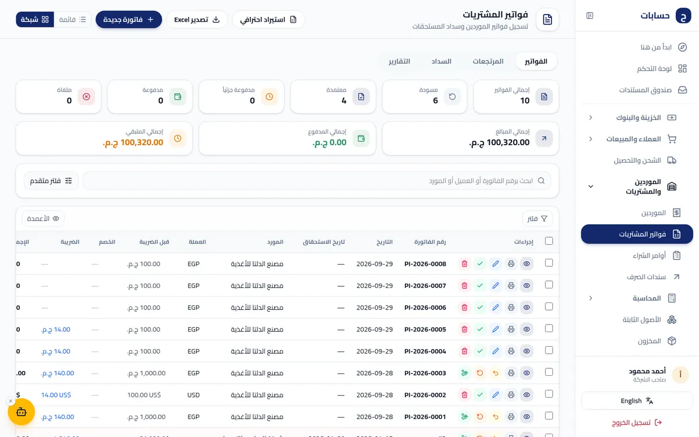Image resolution: width=699 pixels, height=437 pixels.
Task: Click the total remaining clock icon
Action: coord(178,139)
